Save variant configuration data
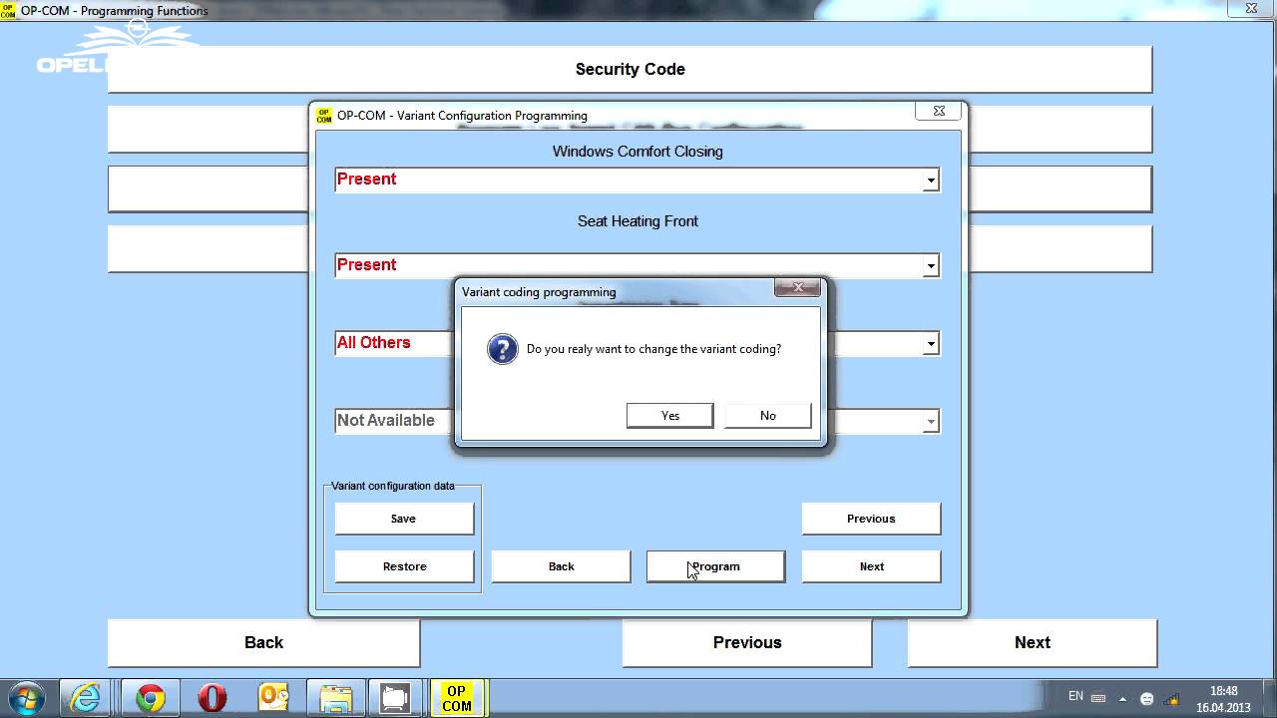1277x718 pixels. click(x=404, y=519)
